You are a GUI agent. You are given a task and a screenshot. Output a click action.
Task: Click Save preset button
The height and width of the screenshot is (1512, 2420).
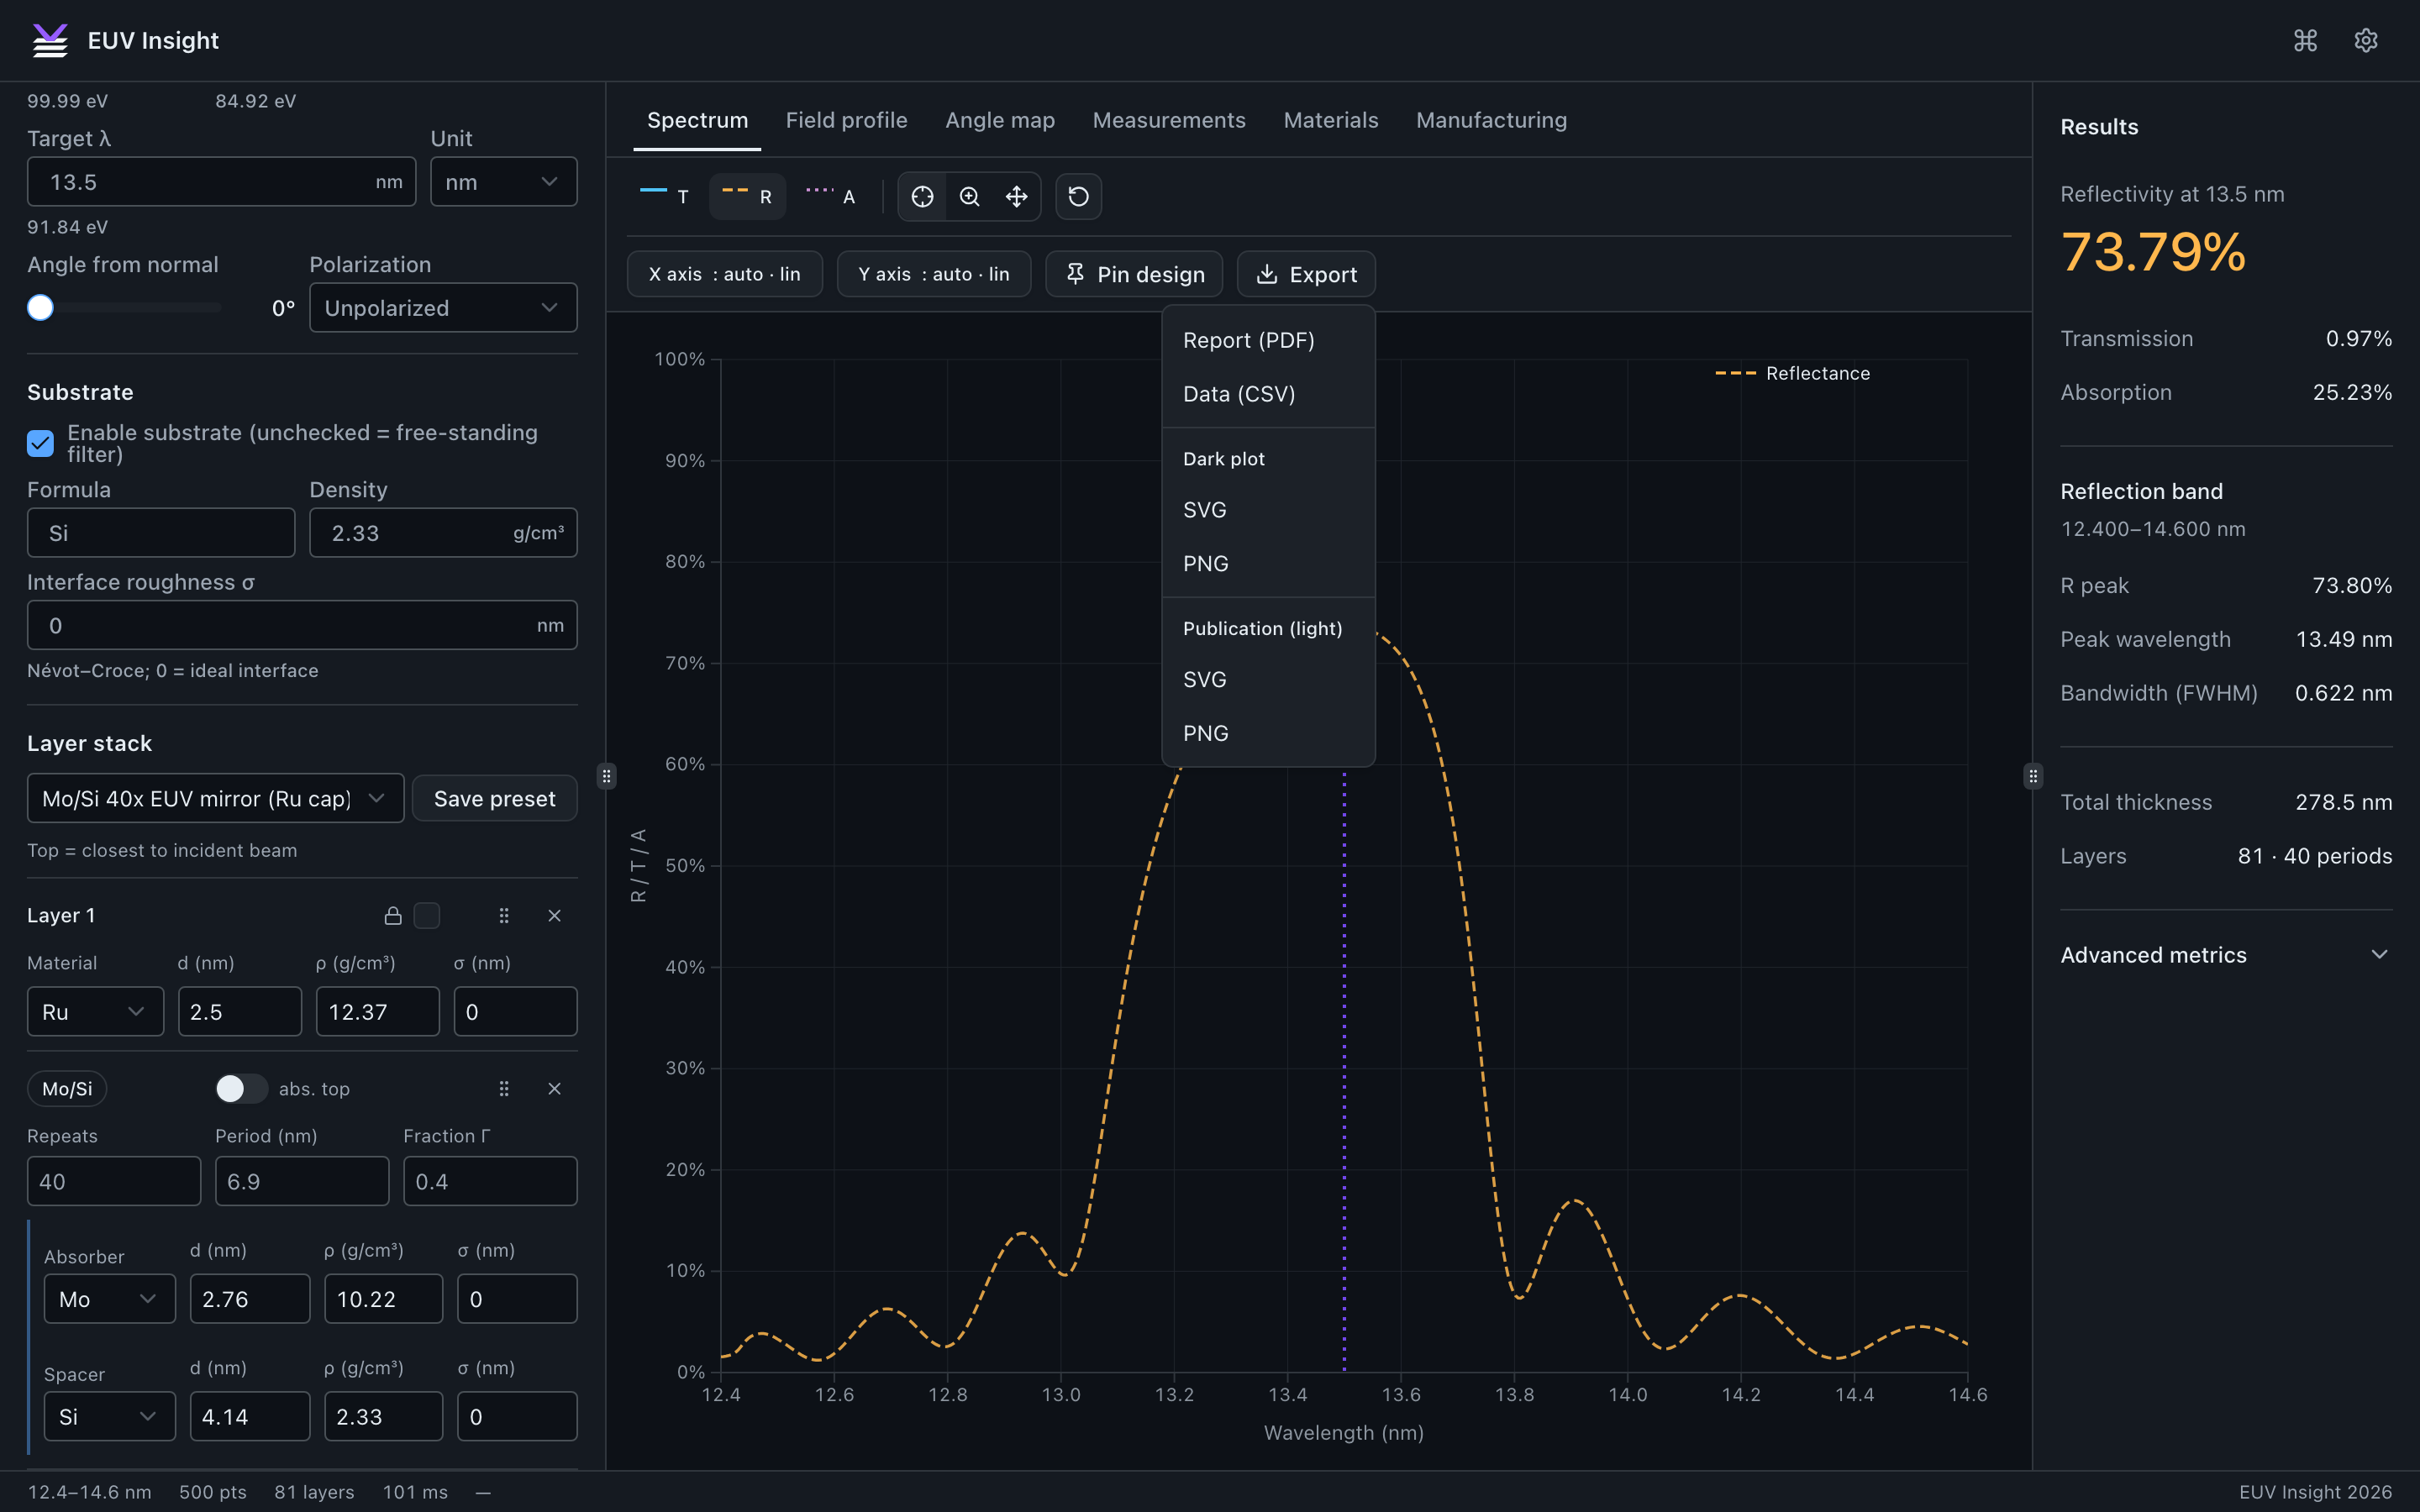(x=494, y=798)
